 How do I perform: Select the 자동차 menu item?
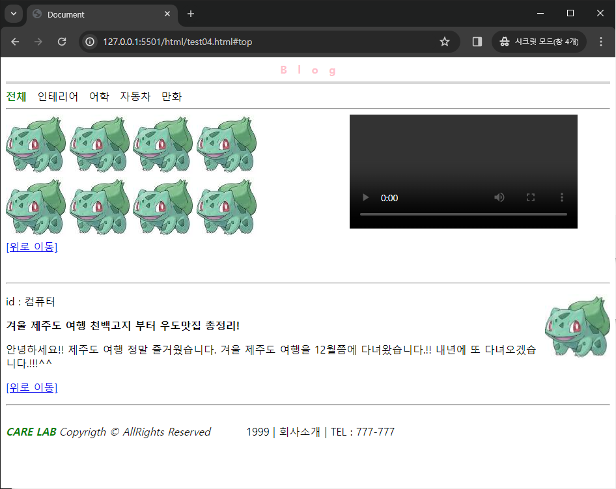135,96
